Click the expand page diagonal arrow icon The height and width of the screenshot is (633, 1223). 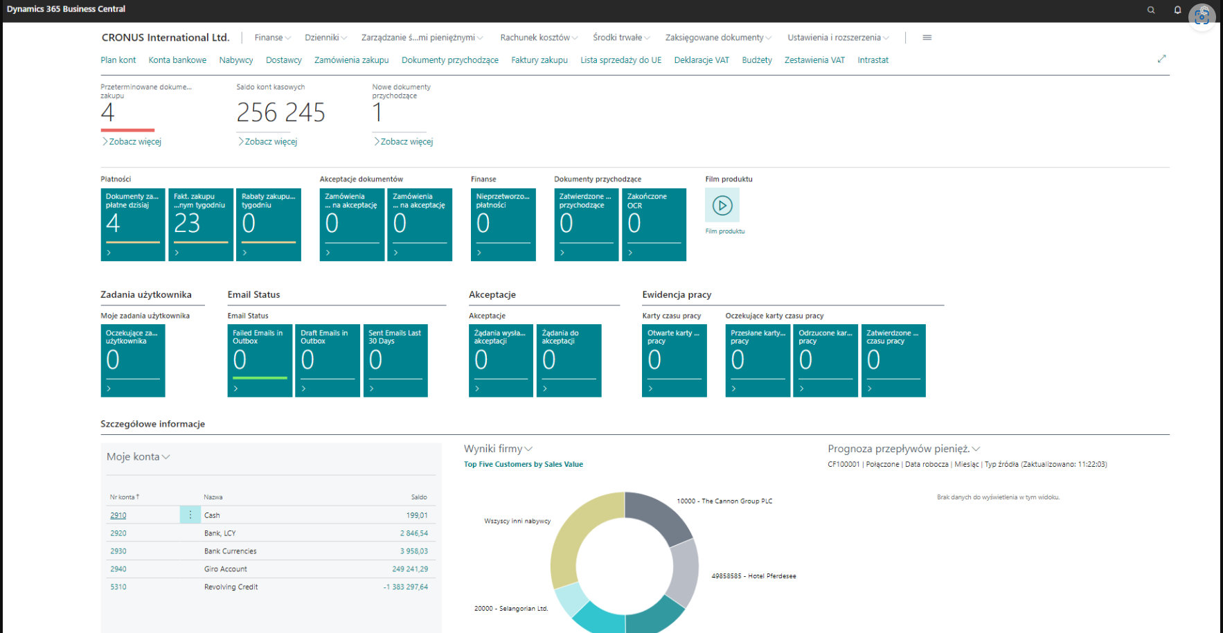(x=1162, y=59)
